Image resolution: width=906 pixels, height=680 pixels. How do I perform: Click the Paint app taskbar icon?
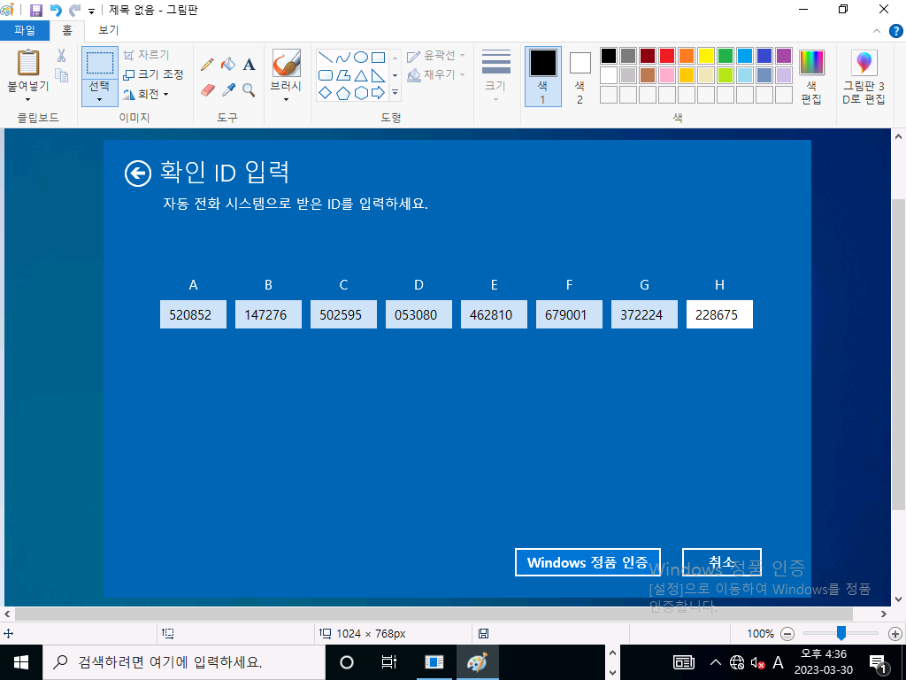pos(477,662)
